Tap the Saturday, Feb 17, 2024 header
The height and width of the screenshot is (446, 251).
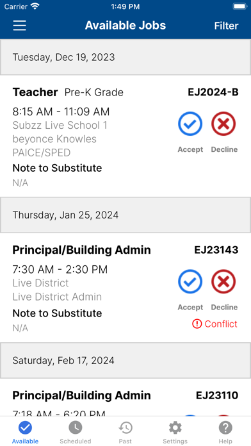click(125, 360)
